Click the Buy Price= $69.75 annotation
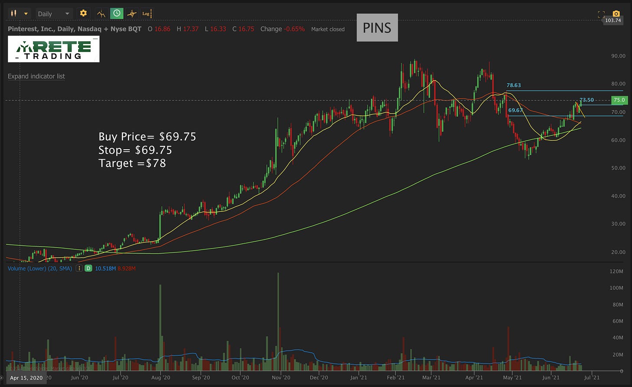 (x=147, y=137)
